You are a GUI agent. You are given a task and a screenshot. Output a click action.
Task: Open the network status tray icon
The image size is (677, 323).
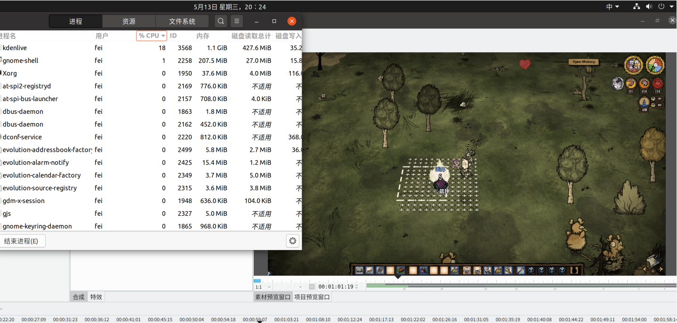pos(637,7)
